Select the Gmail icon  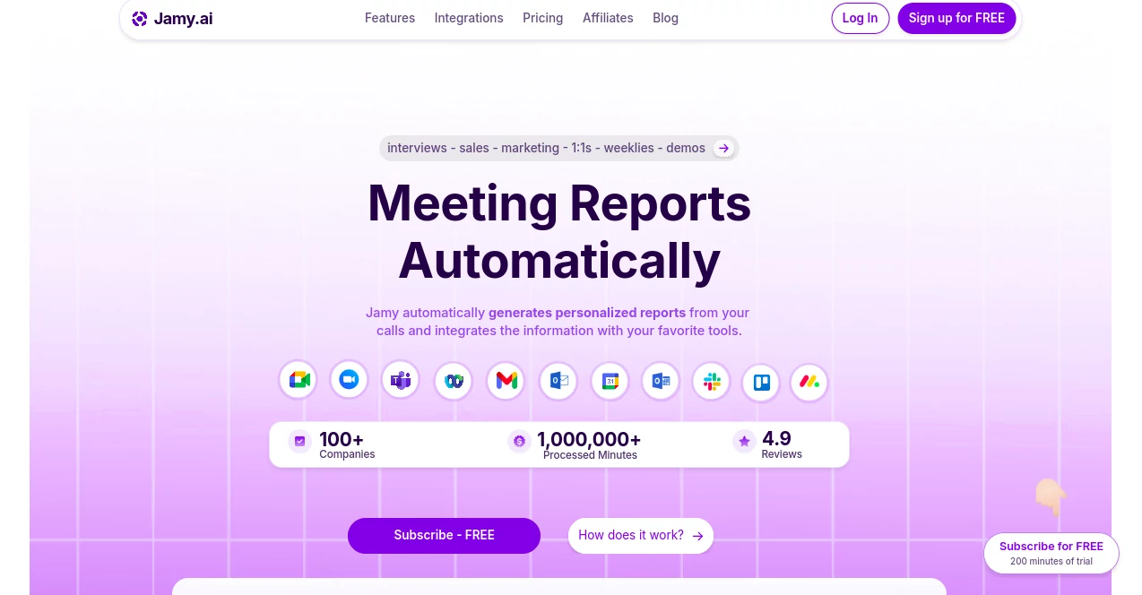click(x=506, y=381)
